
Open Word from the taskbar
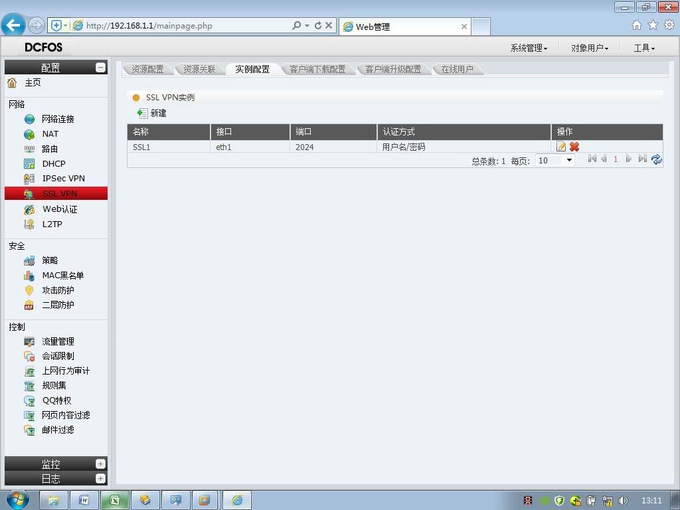tap(84, 501)
